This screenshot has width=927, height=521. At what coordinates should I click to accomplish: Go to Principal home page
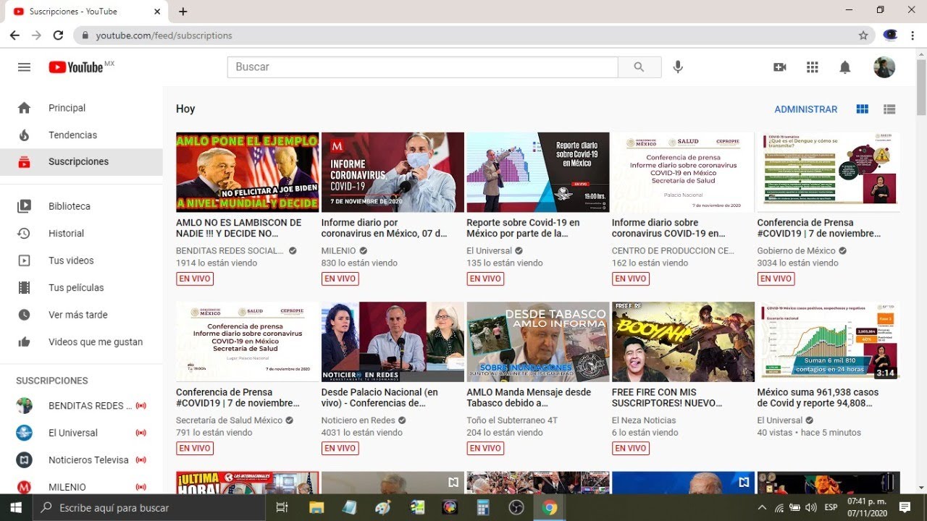tap(81, 108)
